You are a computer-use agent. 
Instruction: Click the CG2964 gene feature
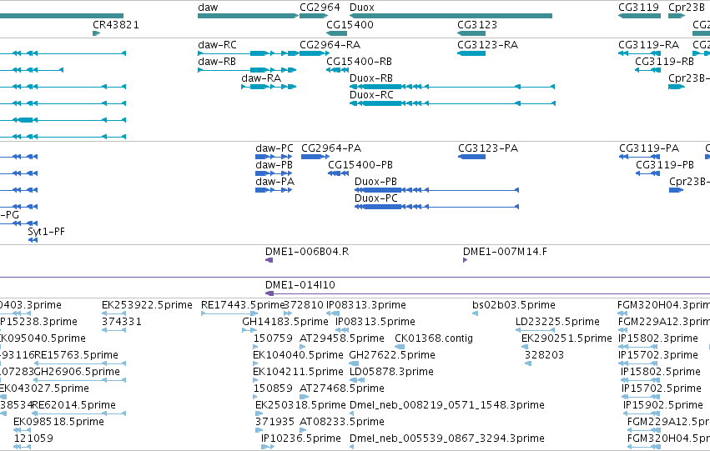click(314, 16)
